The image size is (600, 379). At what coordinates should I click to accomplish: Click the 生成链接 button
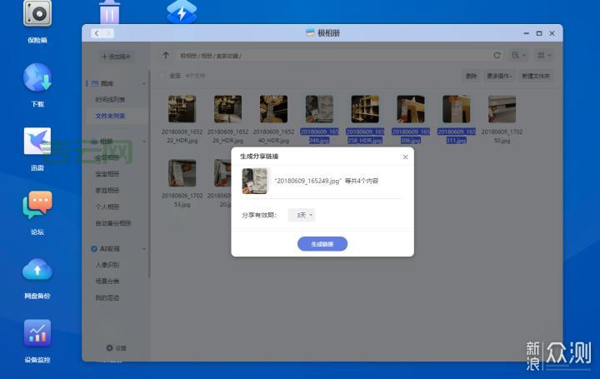(x=322, y=244)
